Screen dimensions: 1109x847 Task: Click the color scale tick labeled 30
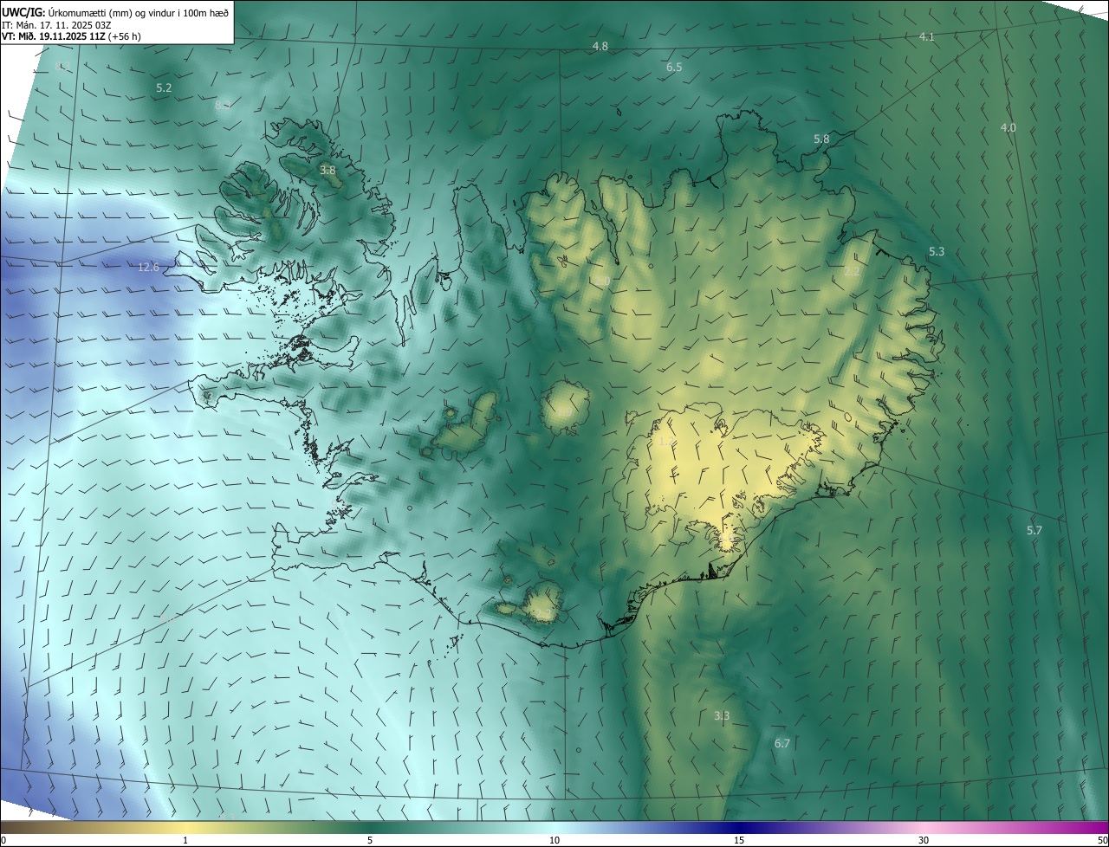coord(924,840)
